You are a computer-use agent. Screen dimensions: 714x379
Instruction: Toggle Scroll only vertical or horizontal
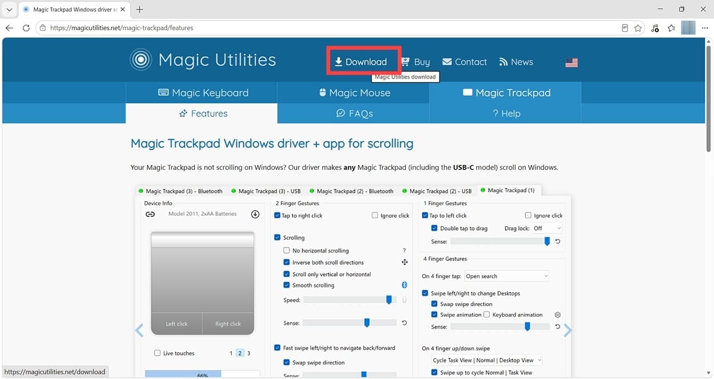tap(287, 274)
